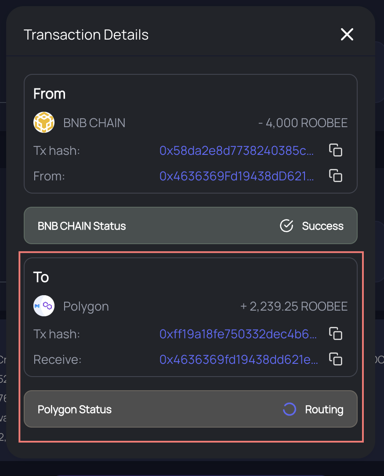
Task: Click the Success checkmark icon
Action: click(x=286, y=226)
